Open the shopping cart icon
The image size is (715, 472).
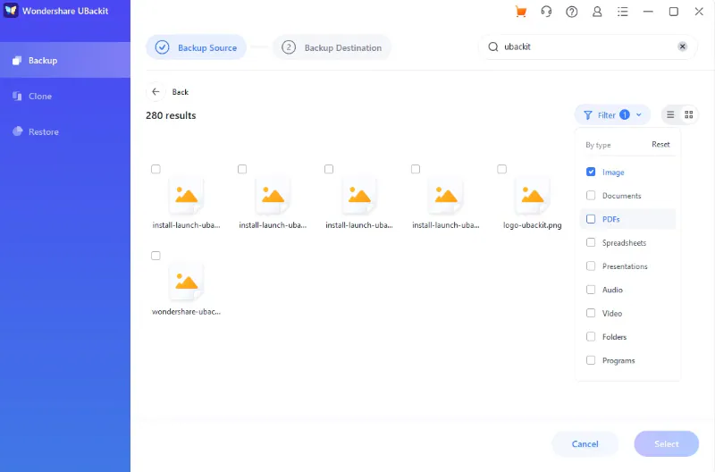pos(521,12)
